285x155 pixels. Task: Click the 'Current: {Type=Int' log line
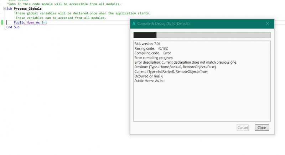point(171,71)
